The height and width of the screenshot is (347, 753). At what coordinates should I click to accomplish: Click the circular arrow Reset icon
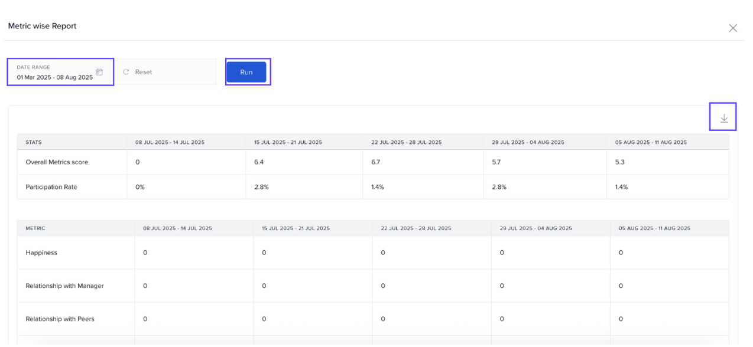[x=126, y=72]
